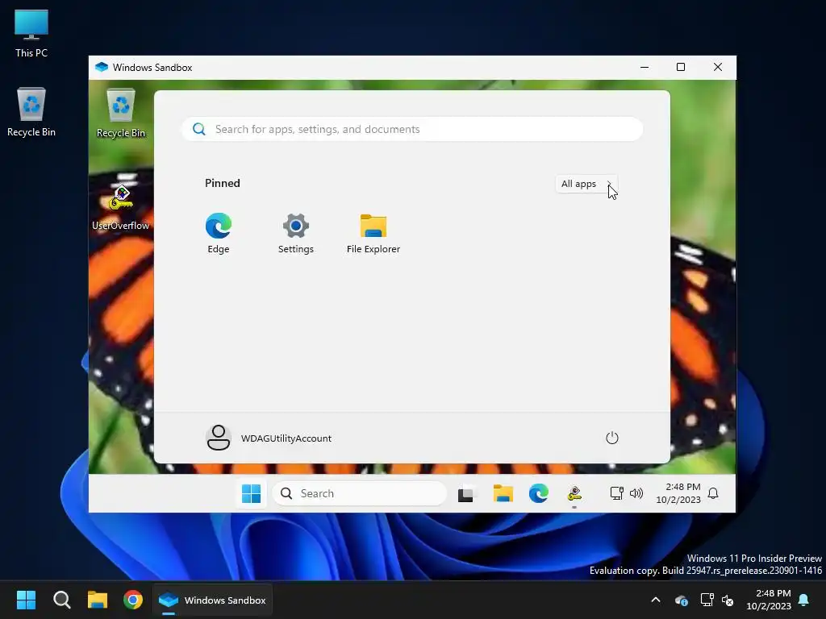Launch Edge from Sandbox taskbar
826x619 pixels.
(538, 493)
